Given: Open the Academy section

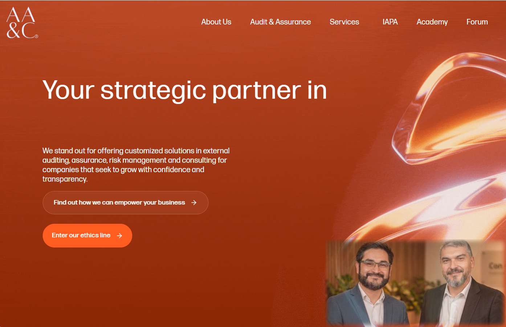Looking at the screenshot, I should (432, 22).
